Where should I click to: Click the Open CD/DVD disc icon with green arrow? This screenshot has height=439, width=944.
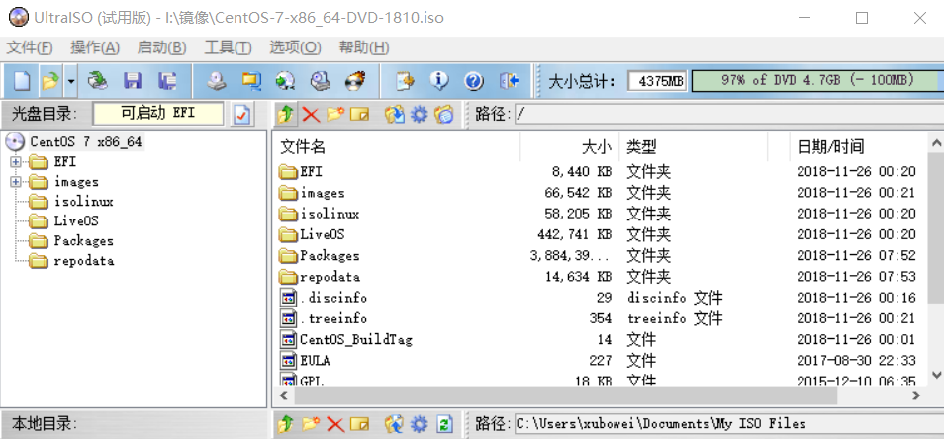click(98, 81)
